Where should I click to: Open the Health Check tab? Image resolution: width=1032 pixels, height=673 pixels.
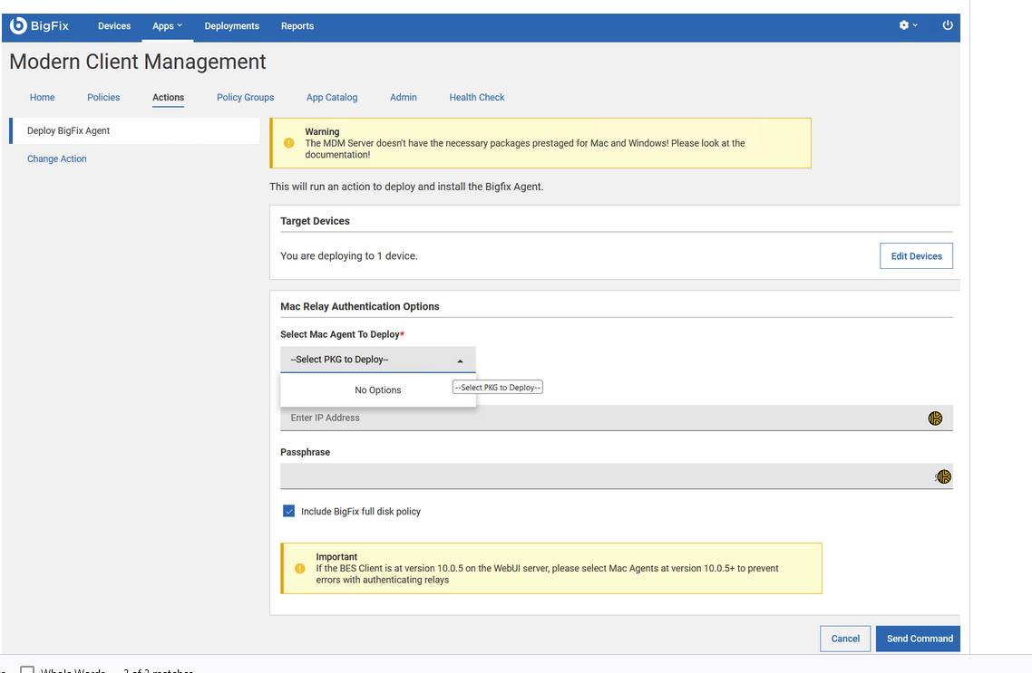(x=477, y=98)
